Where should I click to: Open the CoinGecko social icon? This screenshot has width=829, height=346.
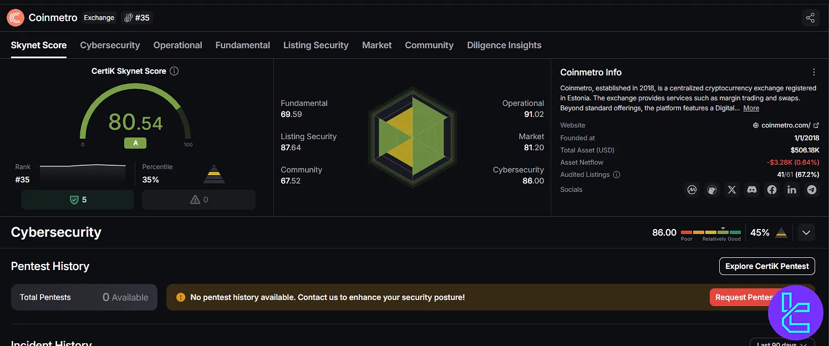click(x=712, y=190)
